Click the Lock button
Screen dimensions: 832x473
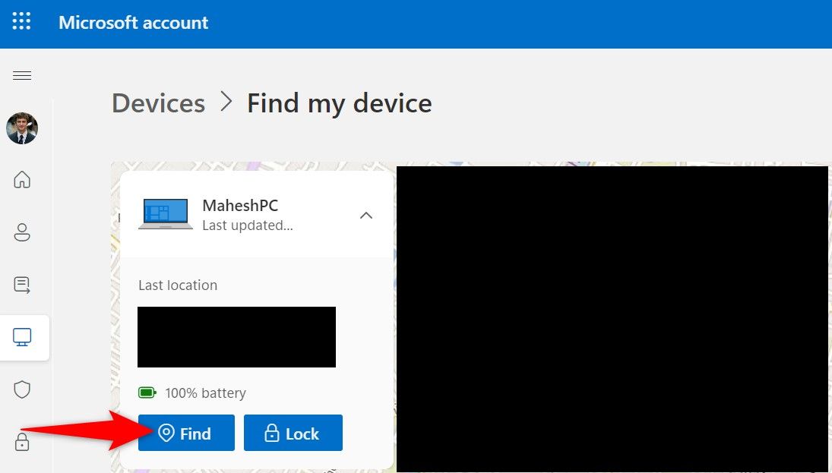tap(293, 433)
